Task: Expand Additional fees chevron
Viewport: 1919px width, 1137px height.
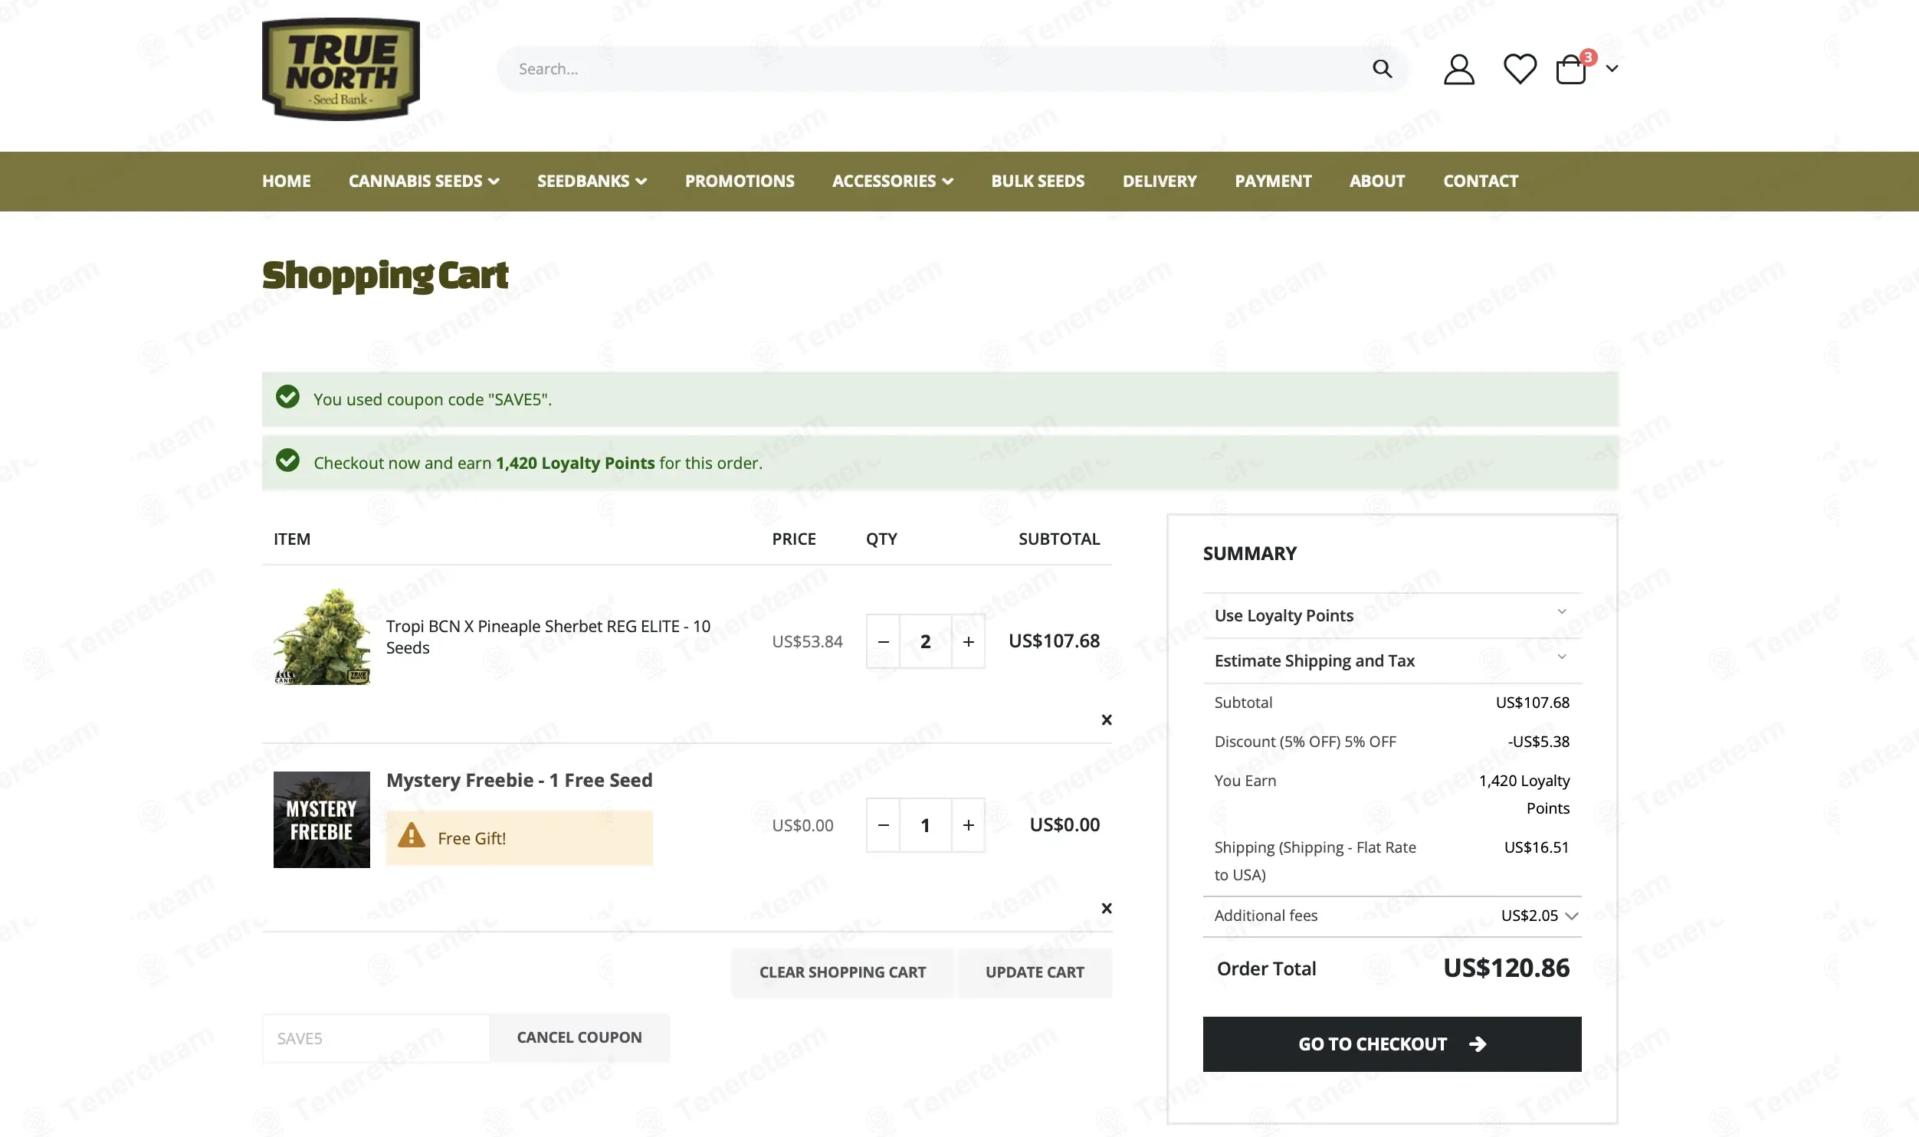Action: [1571, 916]
